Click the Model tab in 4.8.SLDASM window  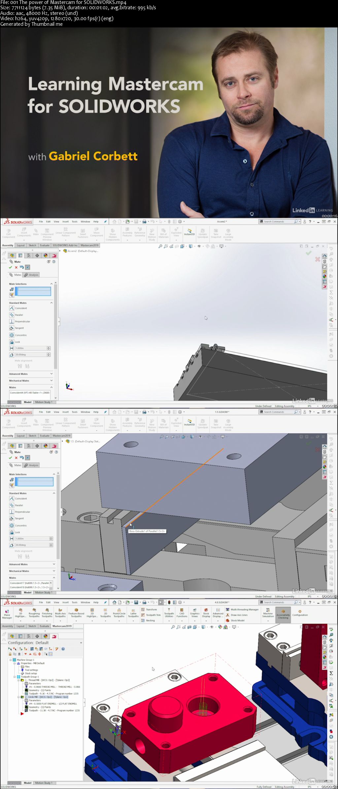[28, 783]
